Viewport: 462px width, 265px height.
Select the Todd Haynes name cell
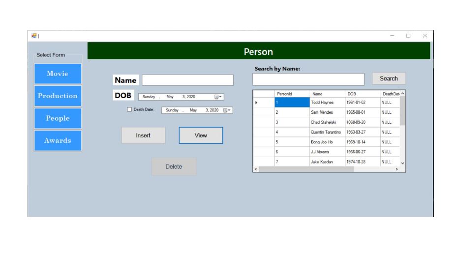click(x=327, y=102)
